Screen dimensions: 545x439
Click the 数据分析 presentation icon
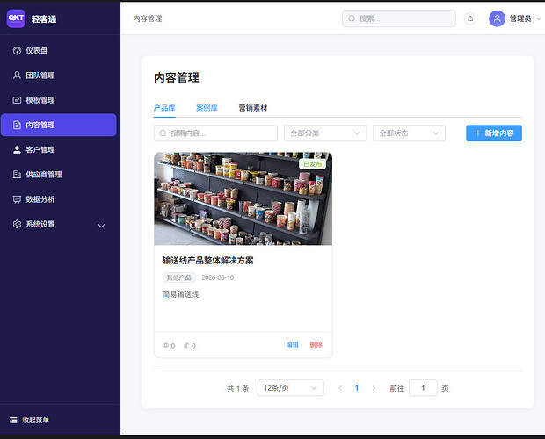click(x=17, y=199)
